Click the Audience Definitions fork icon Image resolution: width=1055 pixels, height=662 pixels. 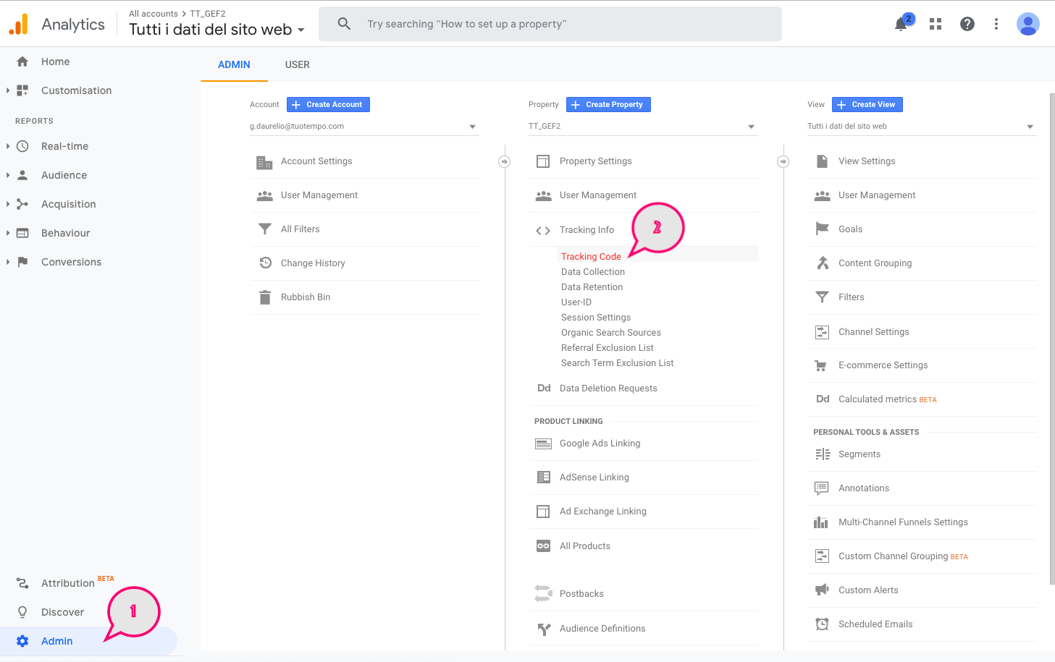(x=544, y=629)
